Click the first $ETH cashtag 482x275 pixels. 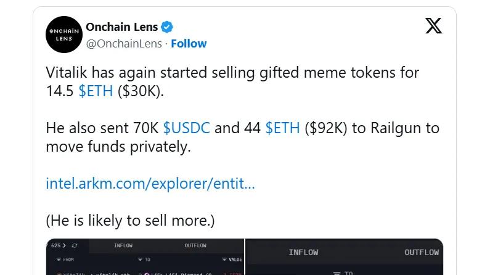[95, 91]
